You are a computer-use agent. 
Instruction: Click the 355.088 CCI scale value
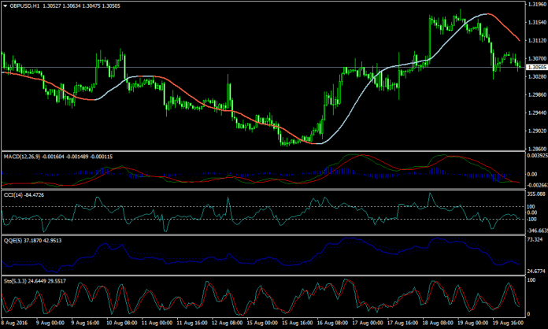[535, 193]
